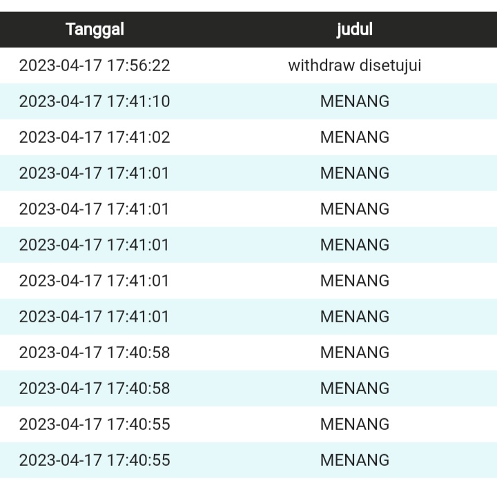Image resolution: width=497 pixels, height=481 pixels.
Task: Click MENANG in the last 17:40:55 row
Action: tap(355, 460)
